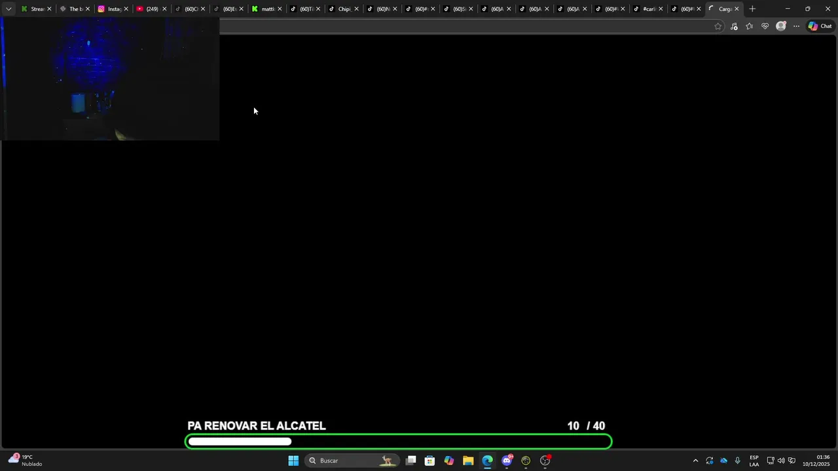Click the microphone tray icon

click(738, 461)
